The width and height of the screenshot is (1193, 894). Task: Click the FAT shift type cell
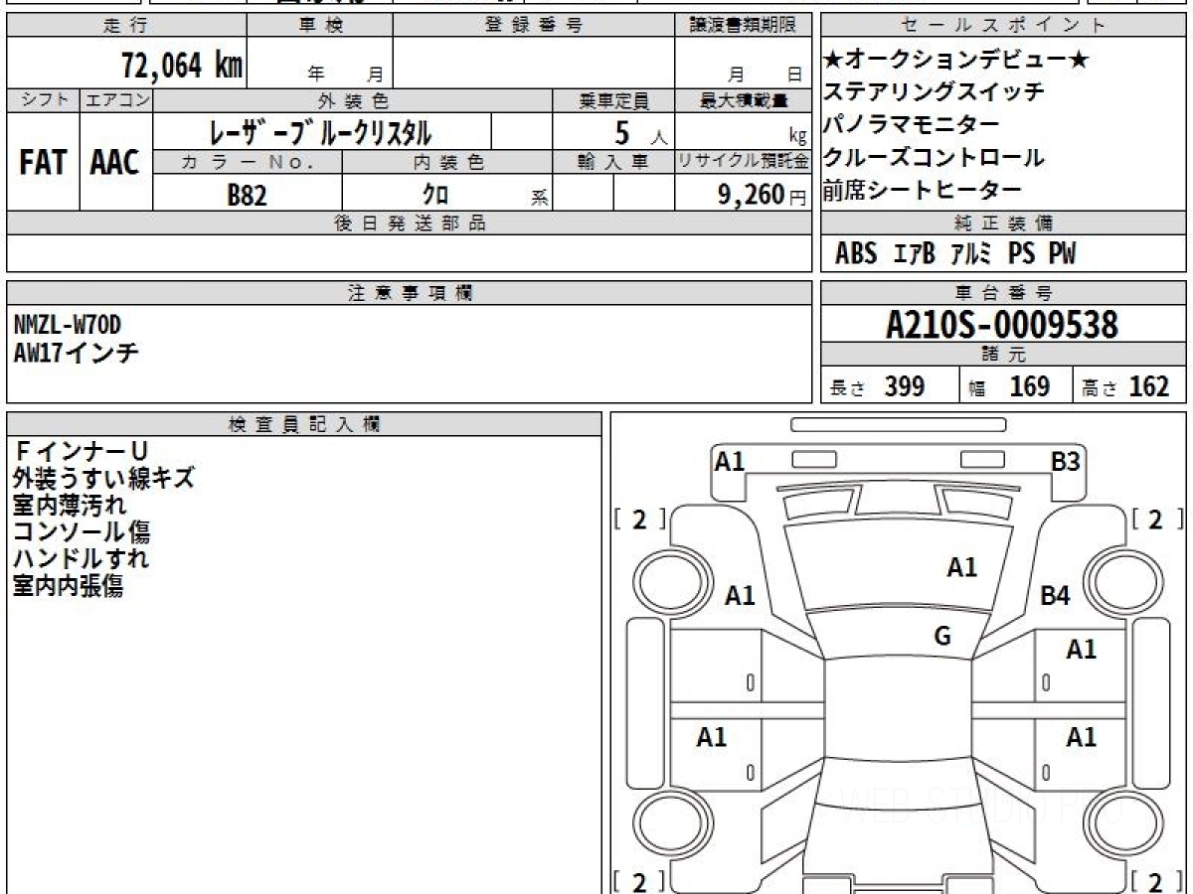43,163
